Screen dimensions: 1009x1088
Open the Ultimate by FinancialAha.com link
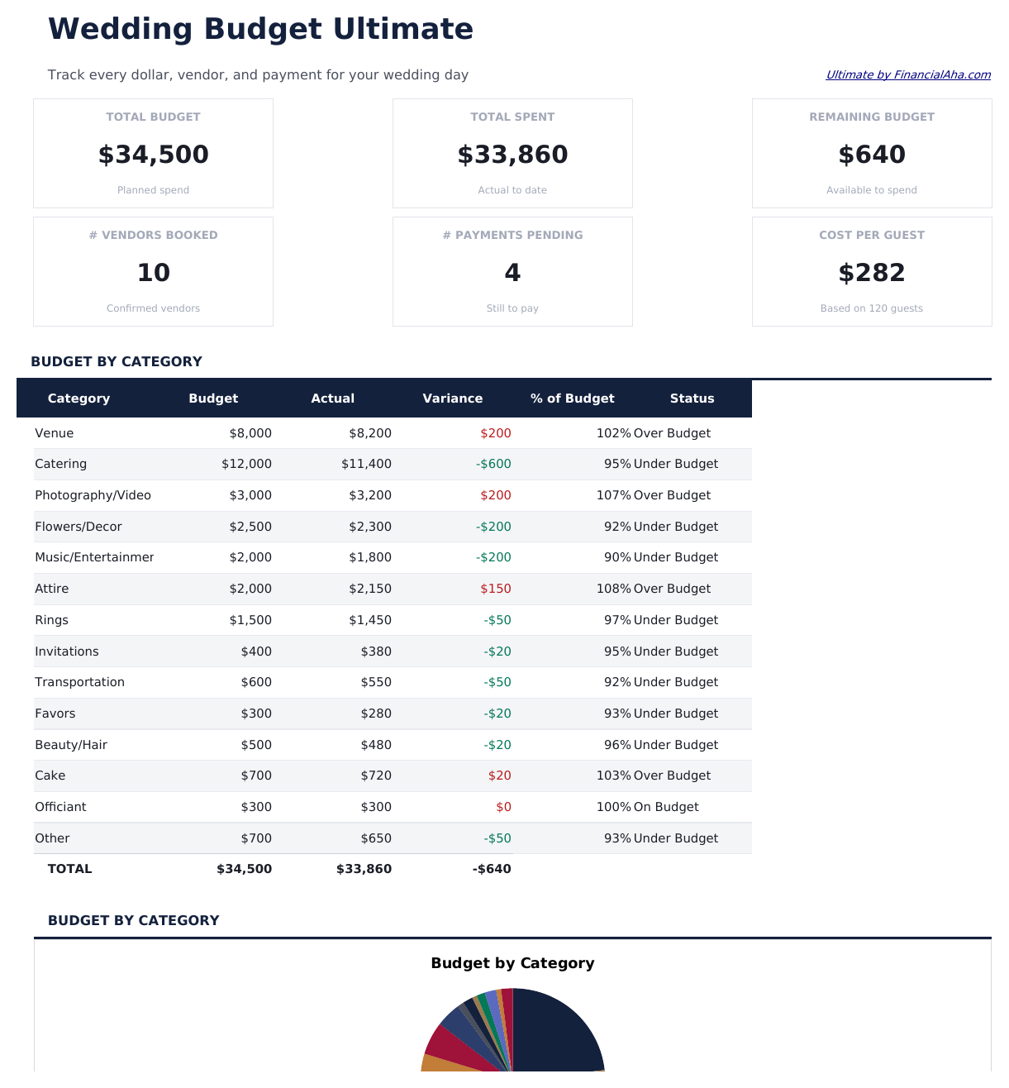pyautogui.click(x=907, y=74)
